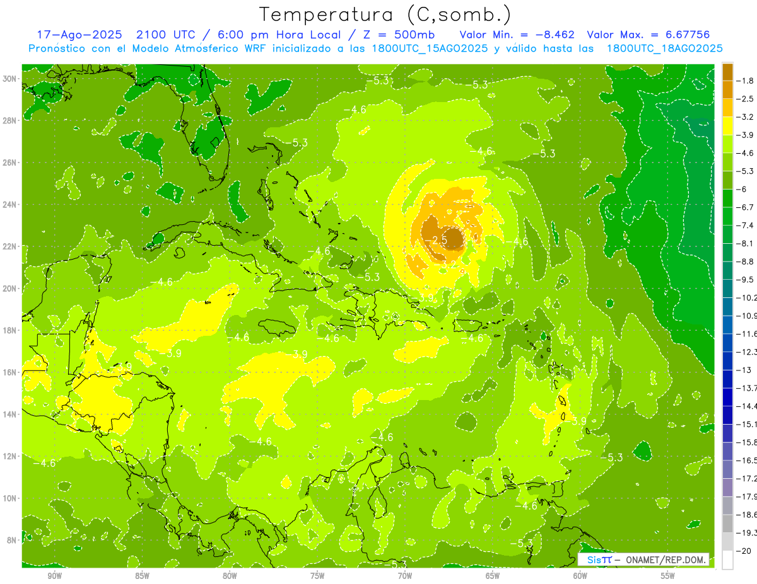Click the '30N' latitude axis label
Viewport: 757px width, 584px height.
[x=10, y=78]
